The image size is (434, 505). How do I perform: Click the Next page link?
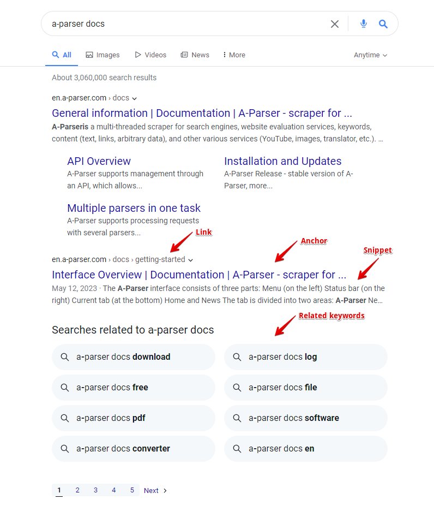(x=155, y=491)
